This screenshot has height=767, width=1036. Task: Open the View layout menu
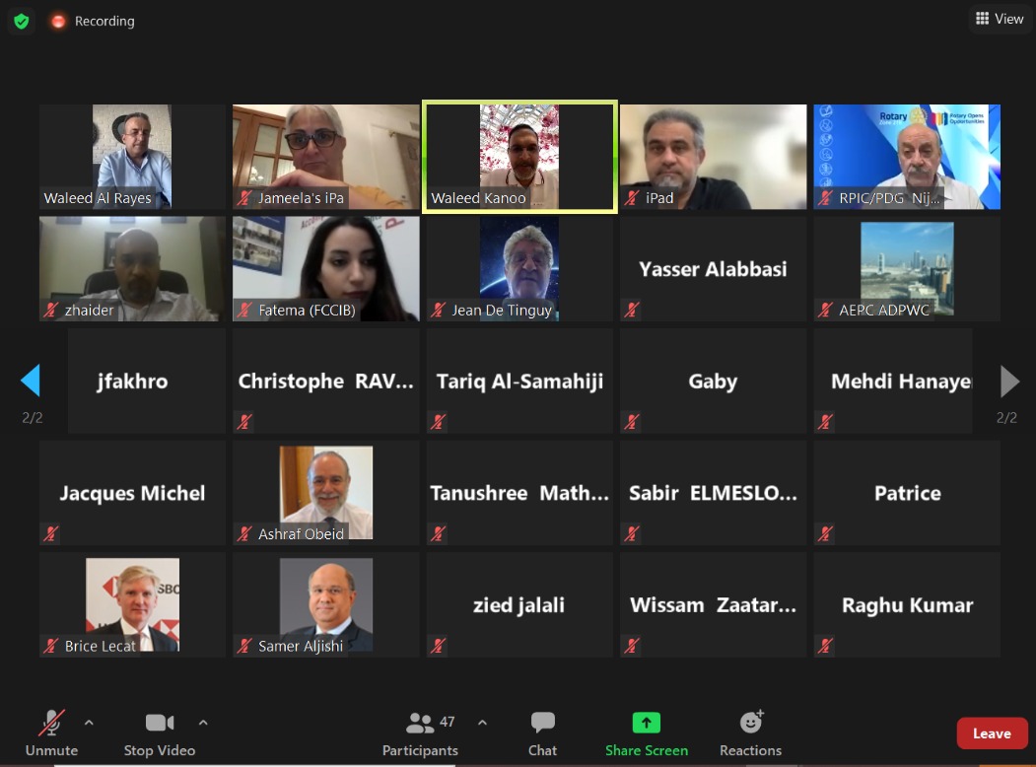click(1000, 19)
